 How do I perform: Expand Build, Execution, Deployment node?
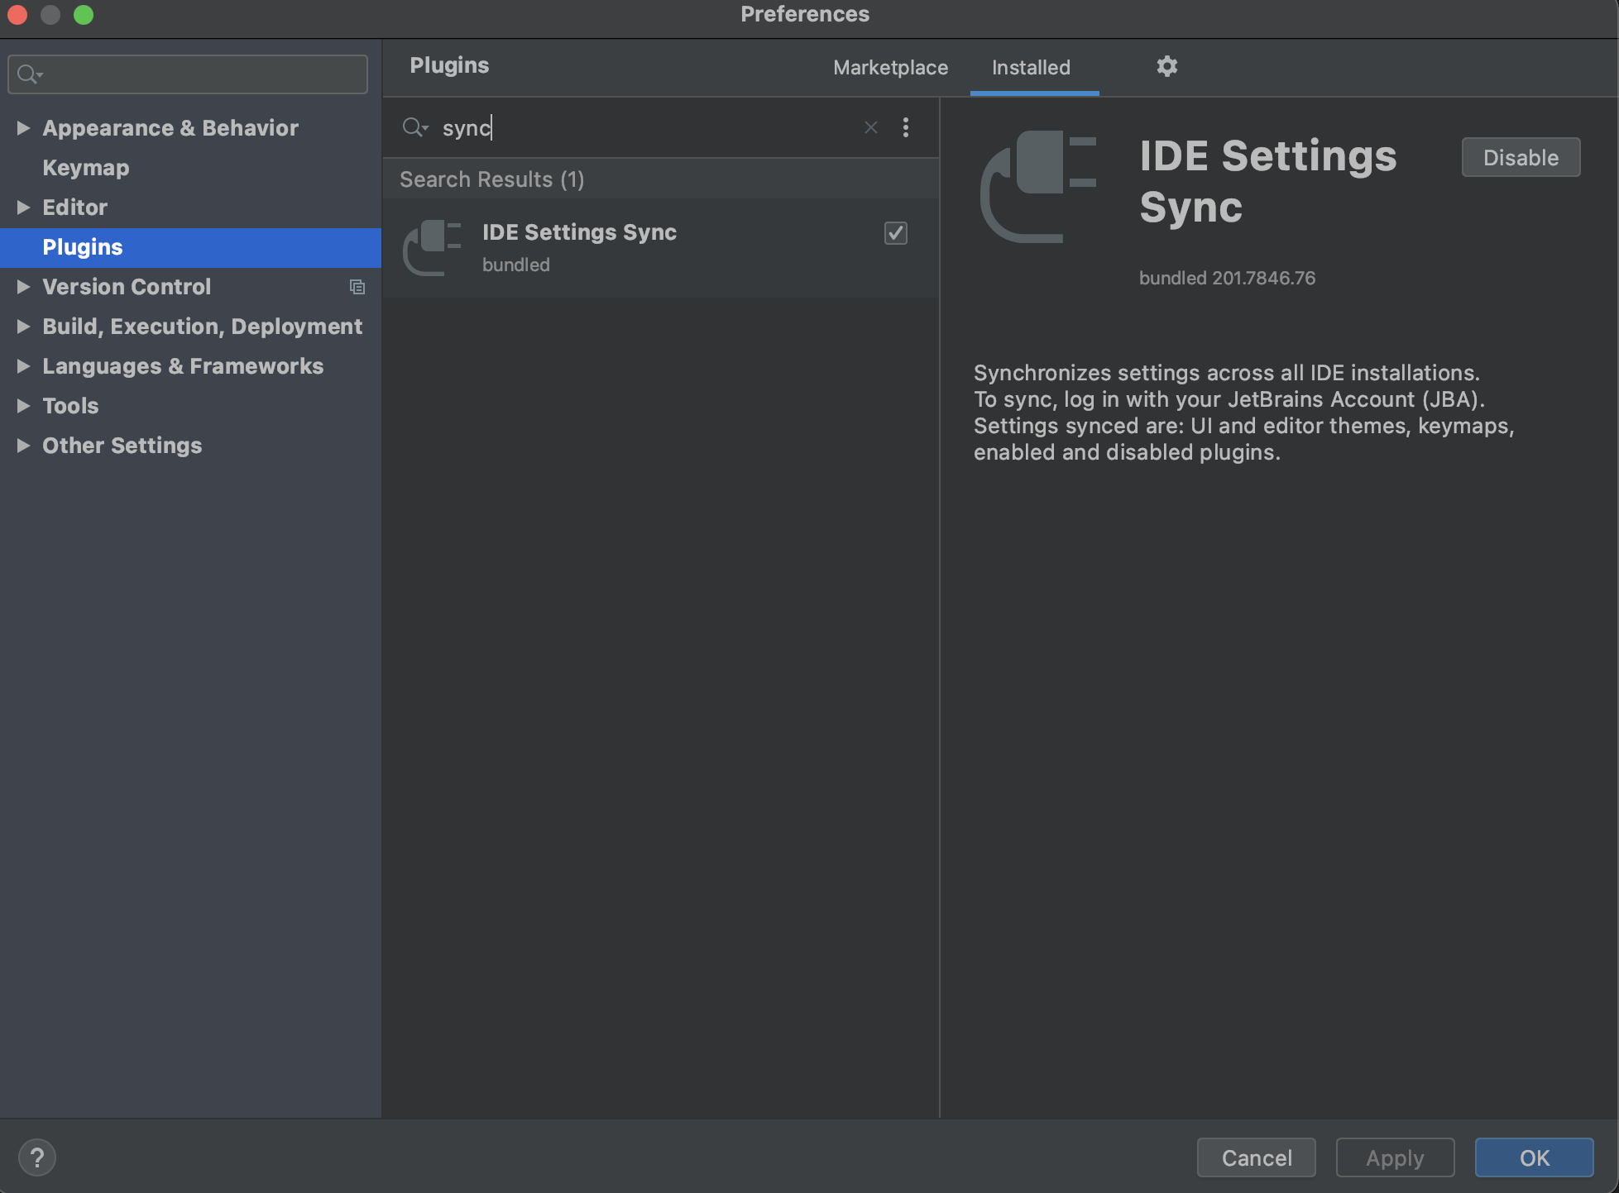pyautogui.click(x=23, y=327)
